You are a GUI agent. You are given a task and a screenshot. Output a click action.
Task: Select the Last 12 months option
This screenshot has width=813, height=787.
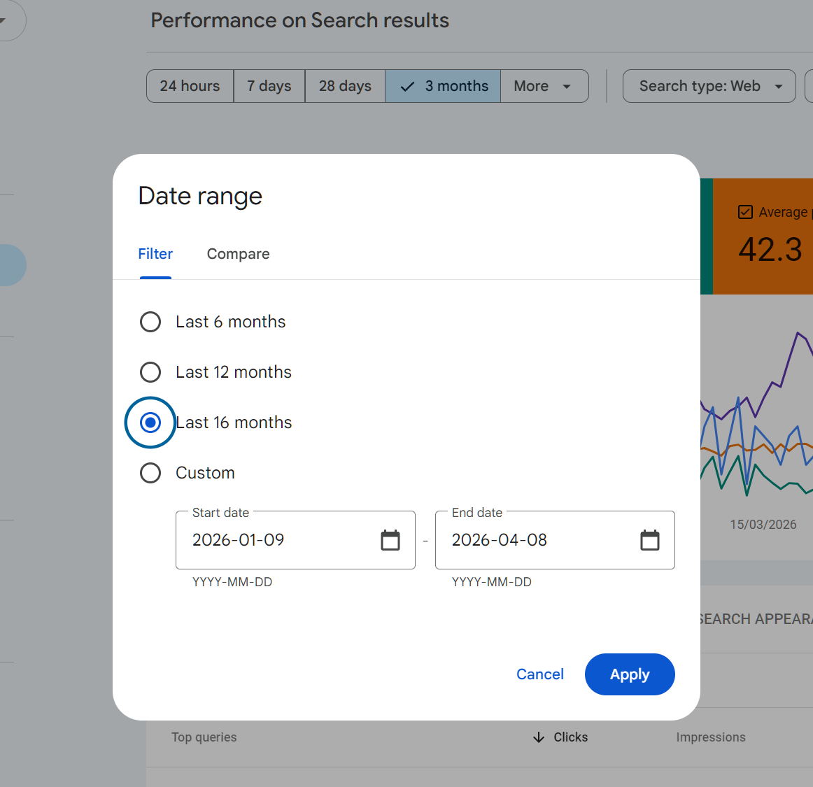pos(150,372)
